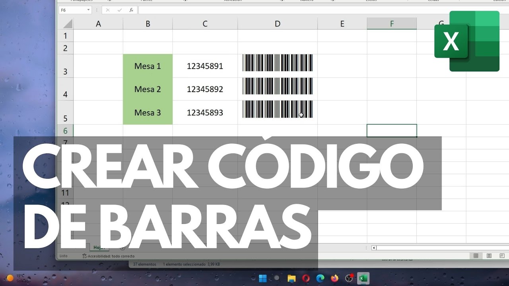Click the cell containing 12345893
509x286 pixels.
click(205, 112)
